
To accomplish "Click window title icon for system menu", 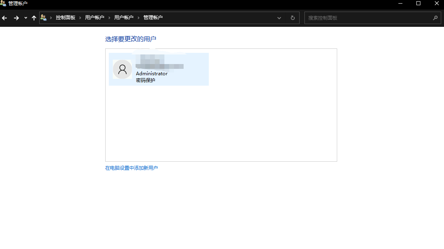I will 3,3.
